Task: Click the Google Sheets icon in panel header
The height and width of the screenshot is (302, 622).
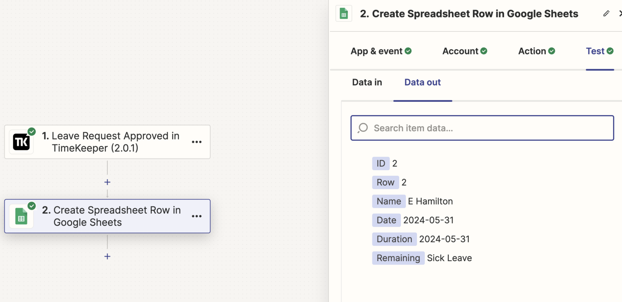Action: 344,14
